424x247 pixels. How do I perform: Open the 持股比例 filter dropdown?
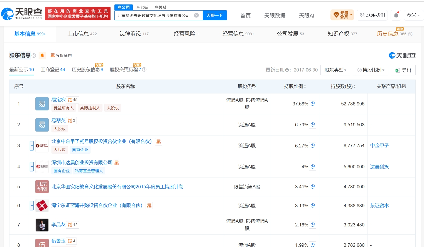click(371, 70)
